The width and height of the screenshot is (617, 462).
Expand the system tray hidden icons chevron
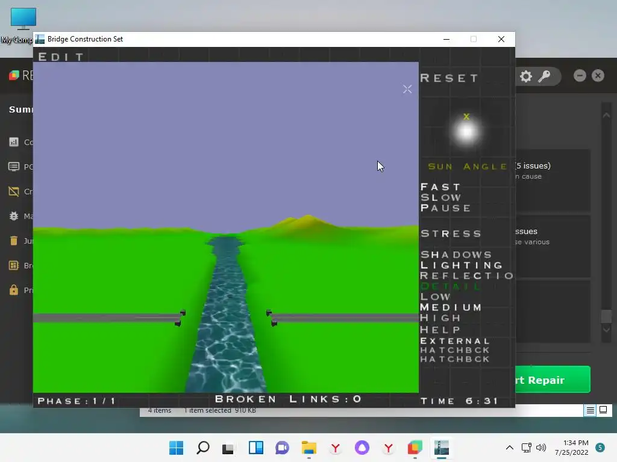coord(510,448)
